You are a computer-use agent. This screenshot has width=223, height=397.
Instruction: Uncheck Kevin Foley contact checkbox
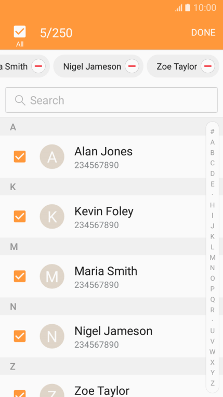[20, 217]
